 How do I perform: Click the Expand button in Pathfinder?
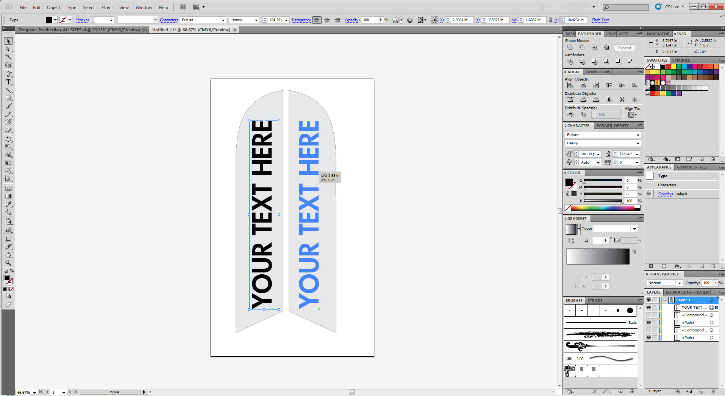click(x=624, y=48)
